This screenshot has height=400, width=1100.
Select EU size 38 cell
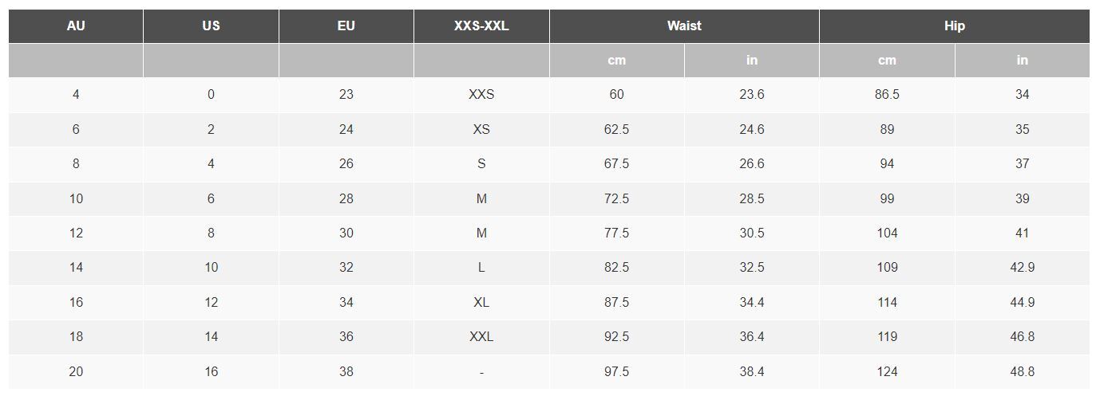(346, 372)
